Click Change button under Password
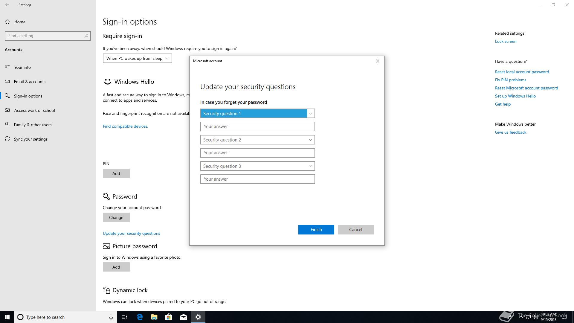The image size is (574, 323). tap(116, 217)
